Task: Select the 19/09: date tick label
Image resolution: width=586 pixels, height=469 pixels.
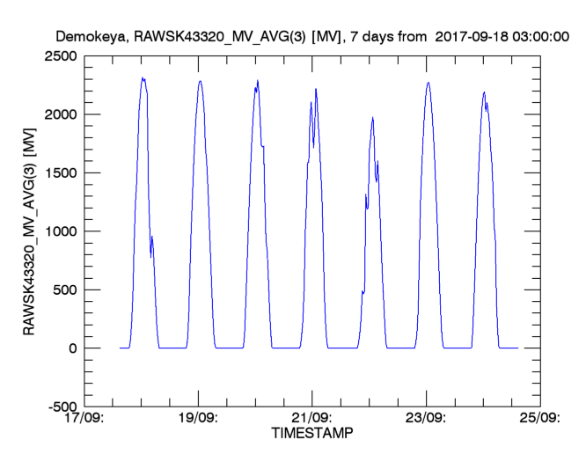Action: [199, 419]
